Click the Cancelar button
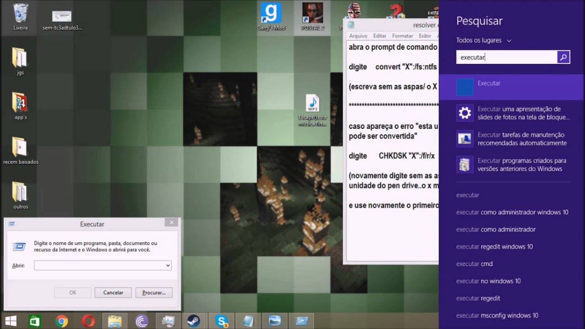Viewport: 585px width, 329px height. [x=113, y=292]
